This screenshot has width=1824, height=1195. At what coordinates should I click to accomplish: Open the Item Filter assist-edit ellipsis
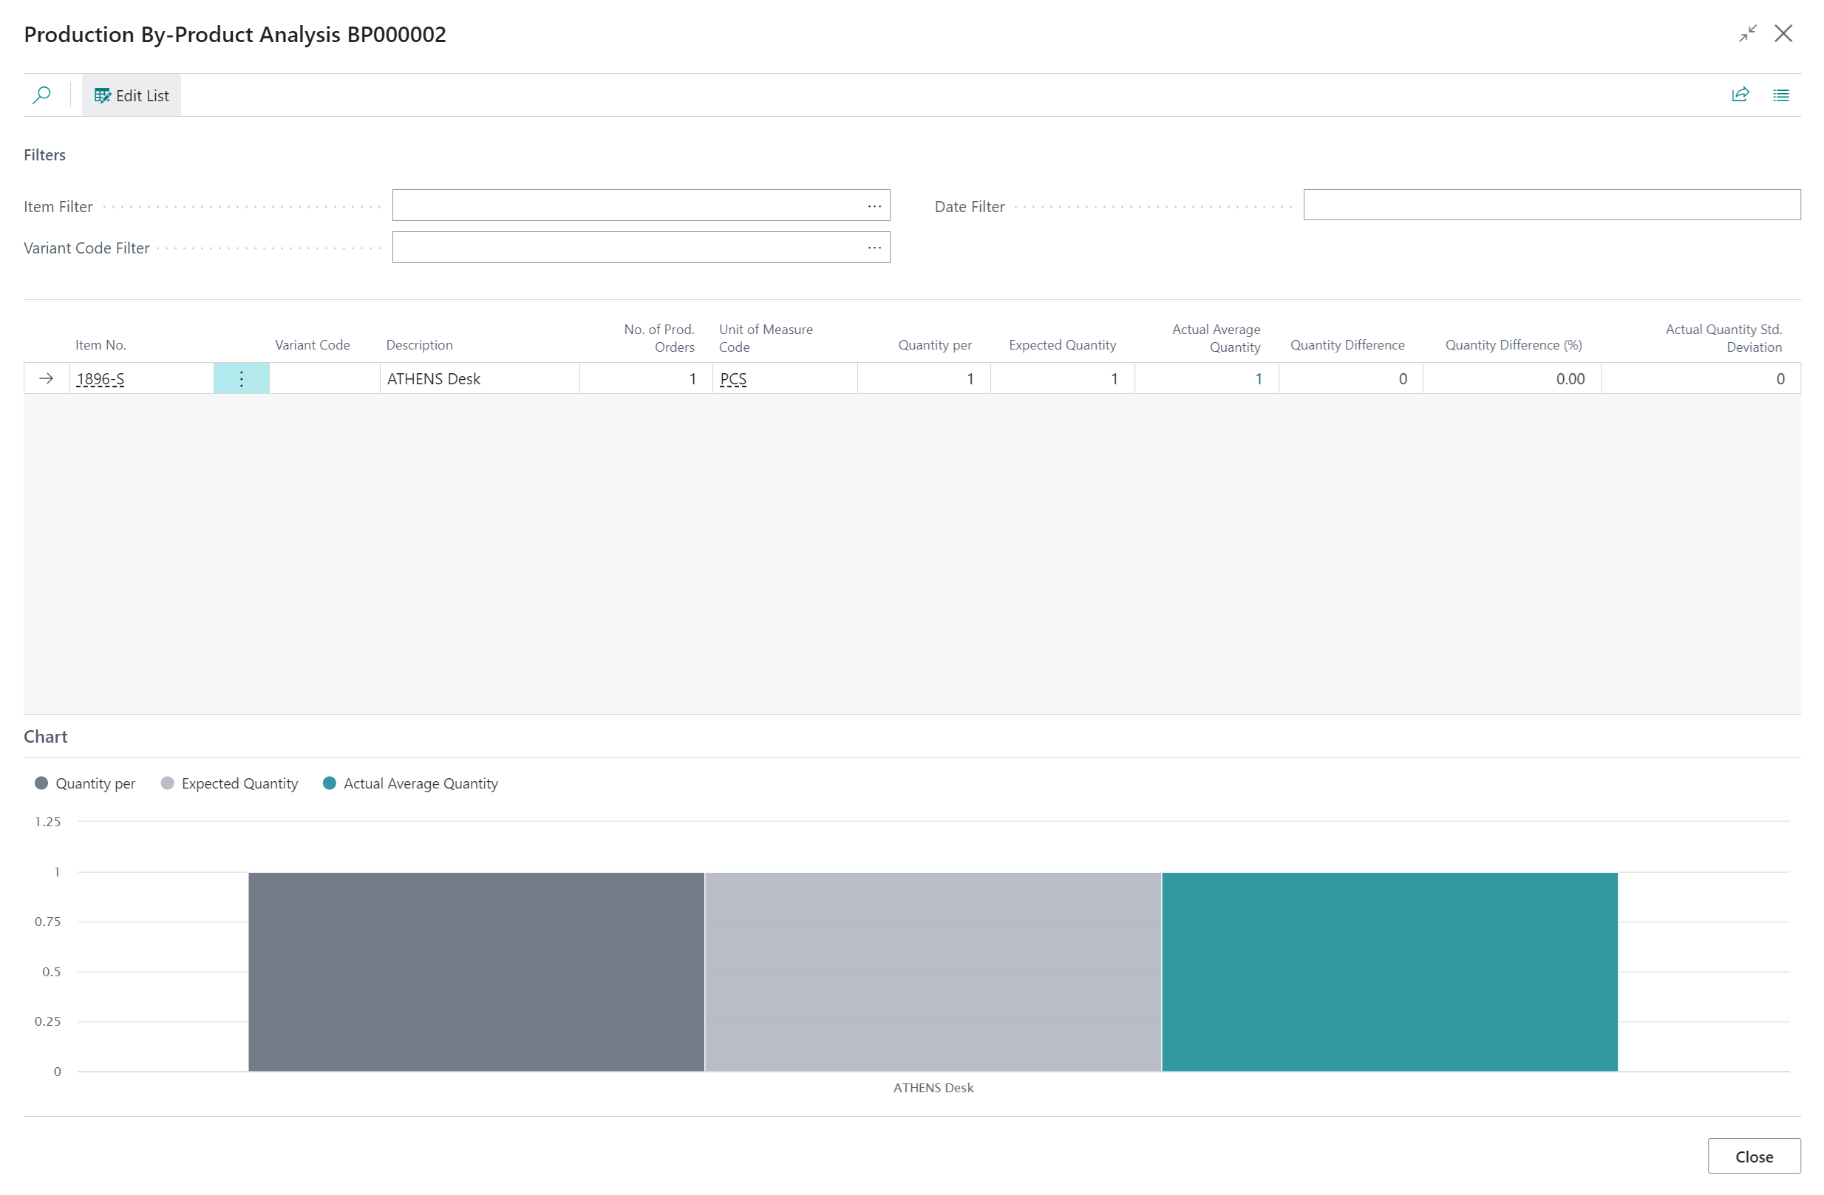[875, 205]
